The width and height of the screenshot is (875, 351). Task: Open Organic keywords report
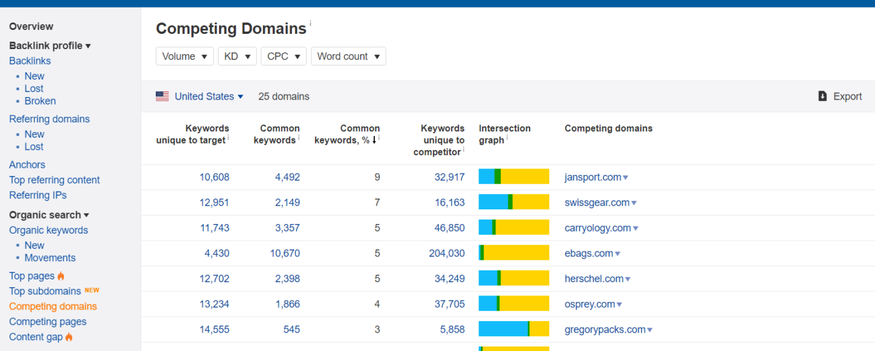pos(49,230)
